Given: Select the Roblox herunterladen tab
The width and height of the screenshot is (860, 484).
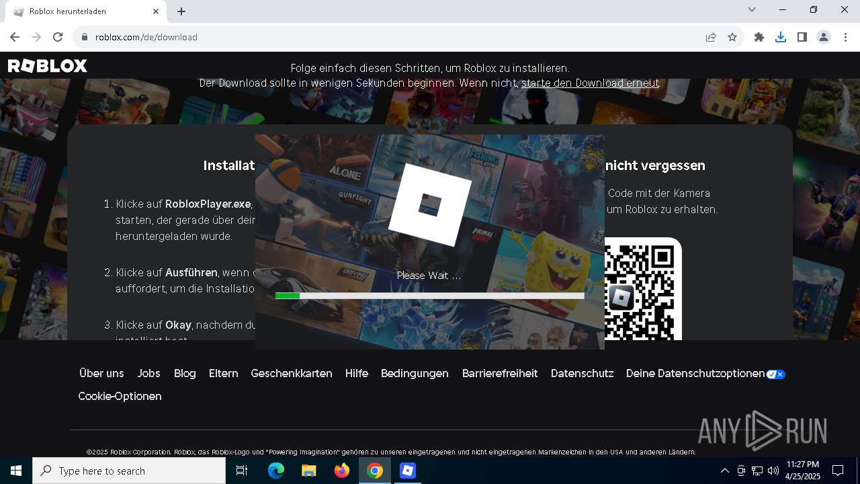Looking at the screenshot, I should (x=85, y=11).
